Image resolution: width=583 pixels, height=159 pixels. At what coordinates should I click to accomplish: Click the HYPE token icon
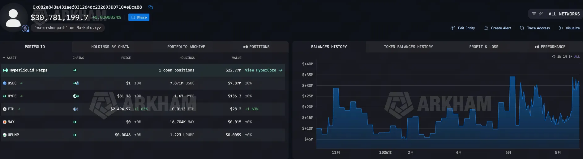tap(5, 96)
